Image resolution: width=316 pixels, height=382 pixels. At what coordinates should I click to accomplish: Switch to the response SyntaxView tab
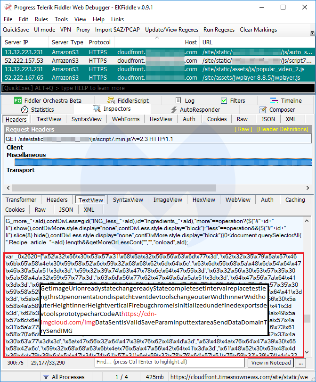128,200
